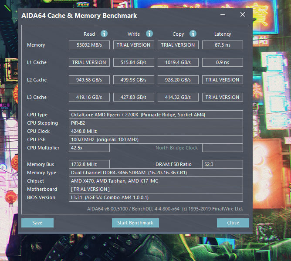
Task: Click the L1 Cache row label
Action: point(37,62)
